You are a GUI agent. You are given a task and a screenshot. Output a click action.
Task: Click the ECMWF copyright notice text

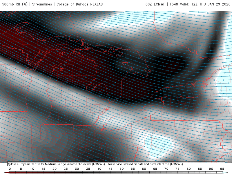coord(95,164)
